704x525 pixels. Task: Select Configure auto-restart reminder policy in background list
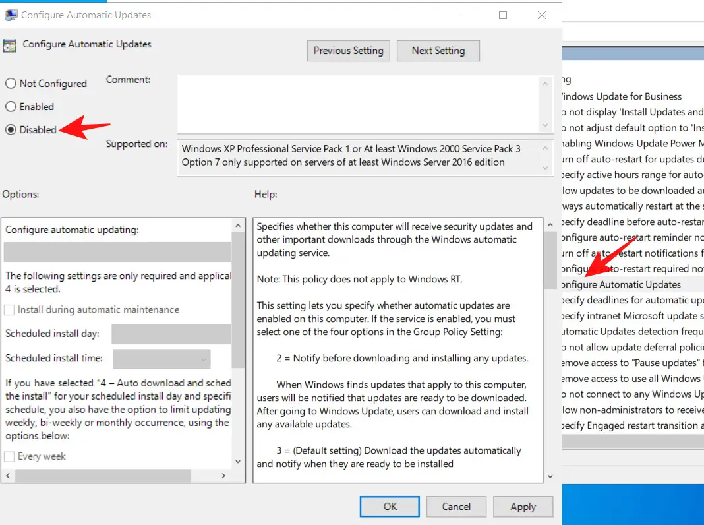point(633,237)
